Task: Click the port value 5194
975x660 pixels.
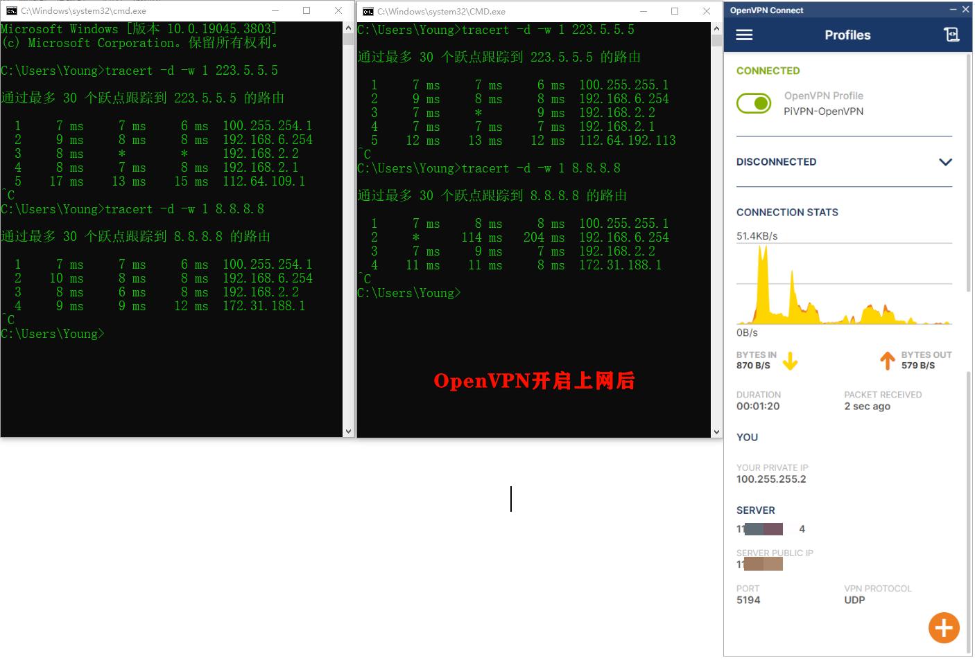Action: point(748,600)
